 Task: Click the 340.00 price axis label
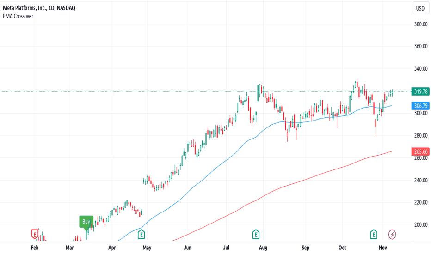[x=421, y=69]
